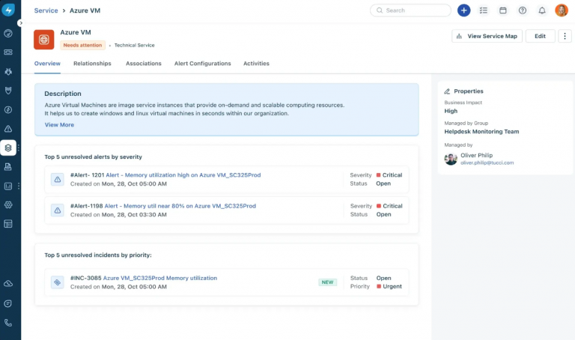Open the three-dot more options menu
This screenshot has width=575, height=340.
coord(565,36)
